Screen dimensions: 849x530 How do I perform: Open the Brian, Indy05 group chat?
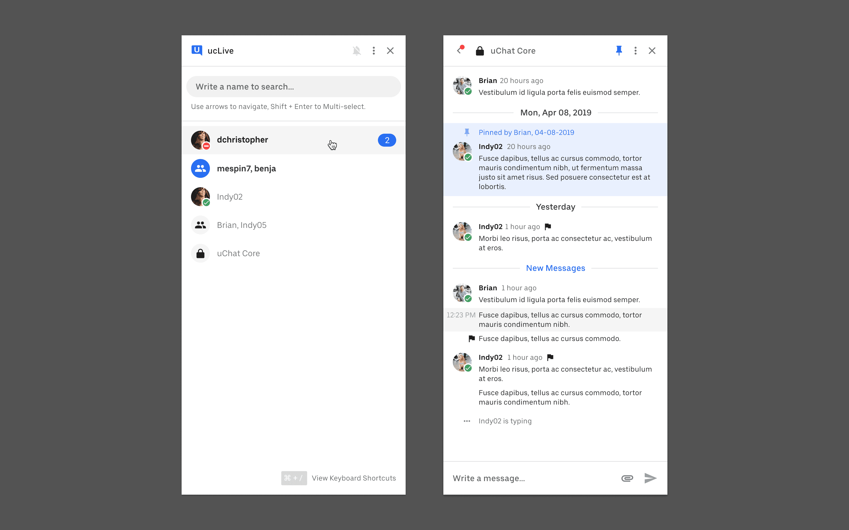tap(293, 225)
